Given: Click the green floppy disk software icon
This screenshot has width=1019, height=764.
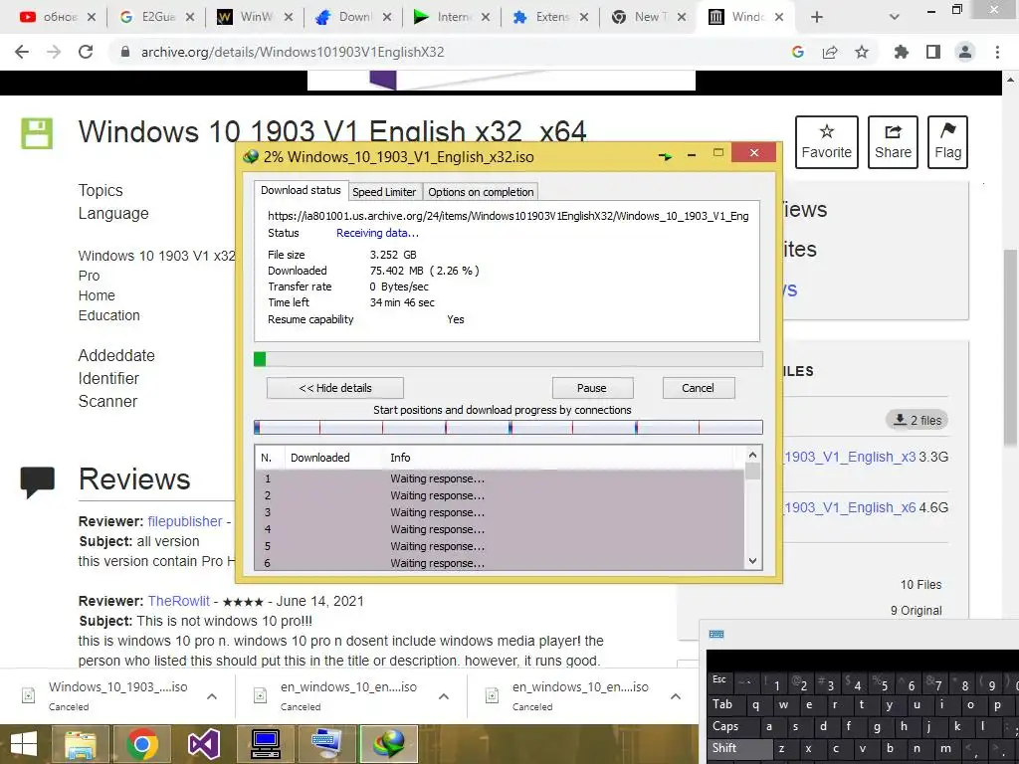Looking at the screenshot, I should coord(37,133).
